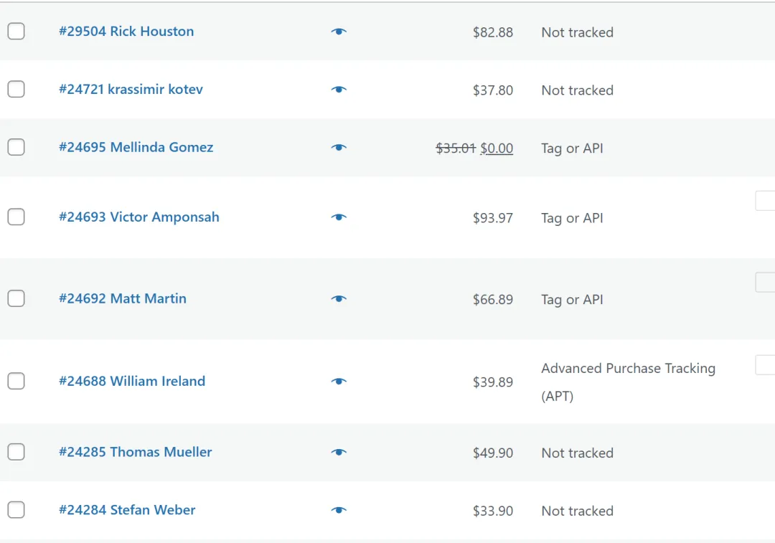Preview order #24721 krassimir kotev eye icon

click(339, 90)
